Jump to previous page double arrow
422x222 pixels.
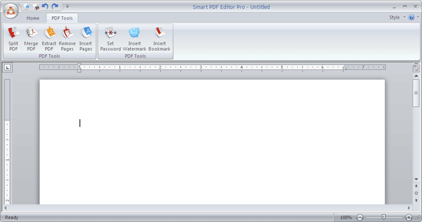point(416,186)
